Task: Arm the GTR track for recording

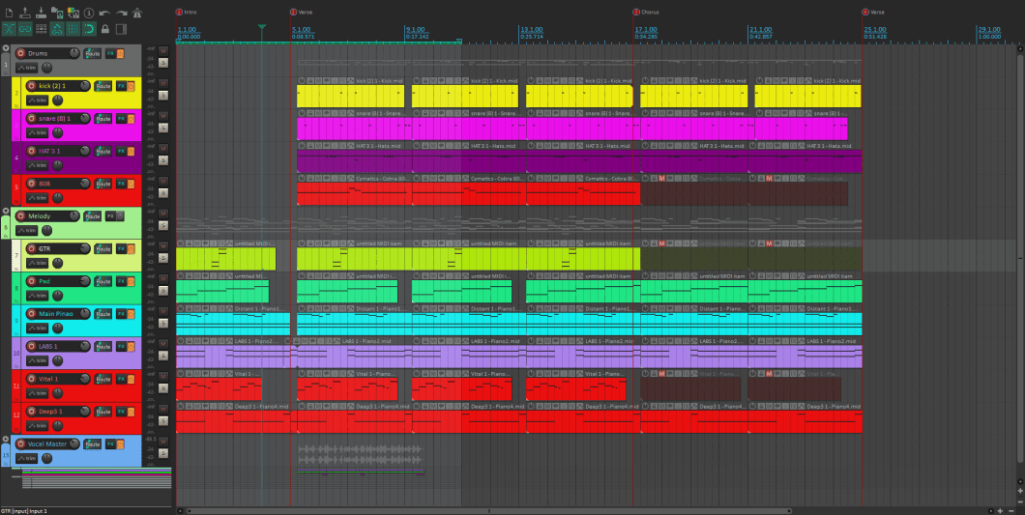Action: click(x=33, y=249)
